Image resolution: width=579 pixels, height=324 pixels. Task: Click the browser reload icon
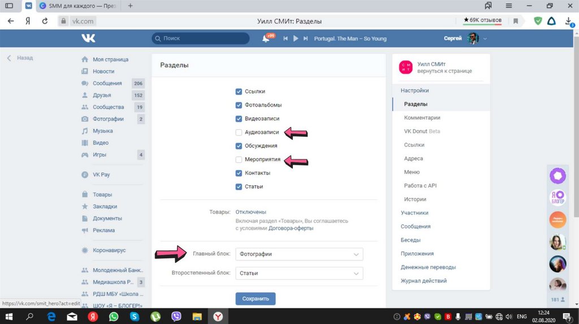coord(45,21)
